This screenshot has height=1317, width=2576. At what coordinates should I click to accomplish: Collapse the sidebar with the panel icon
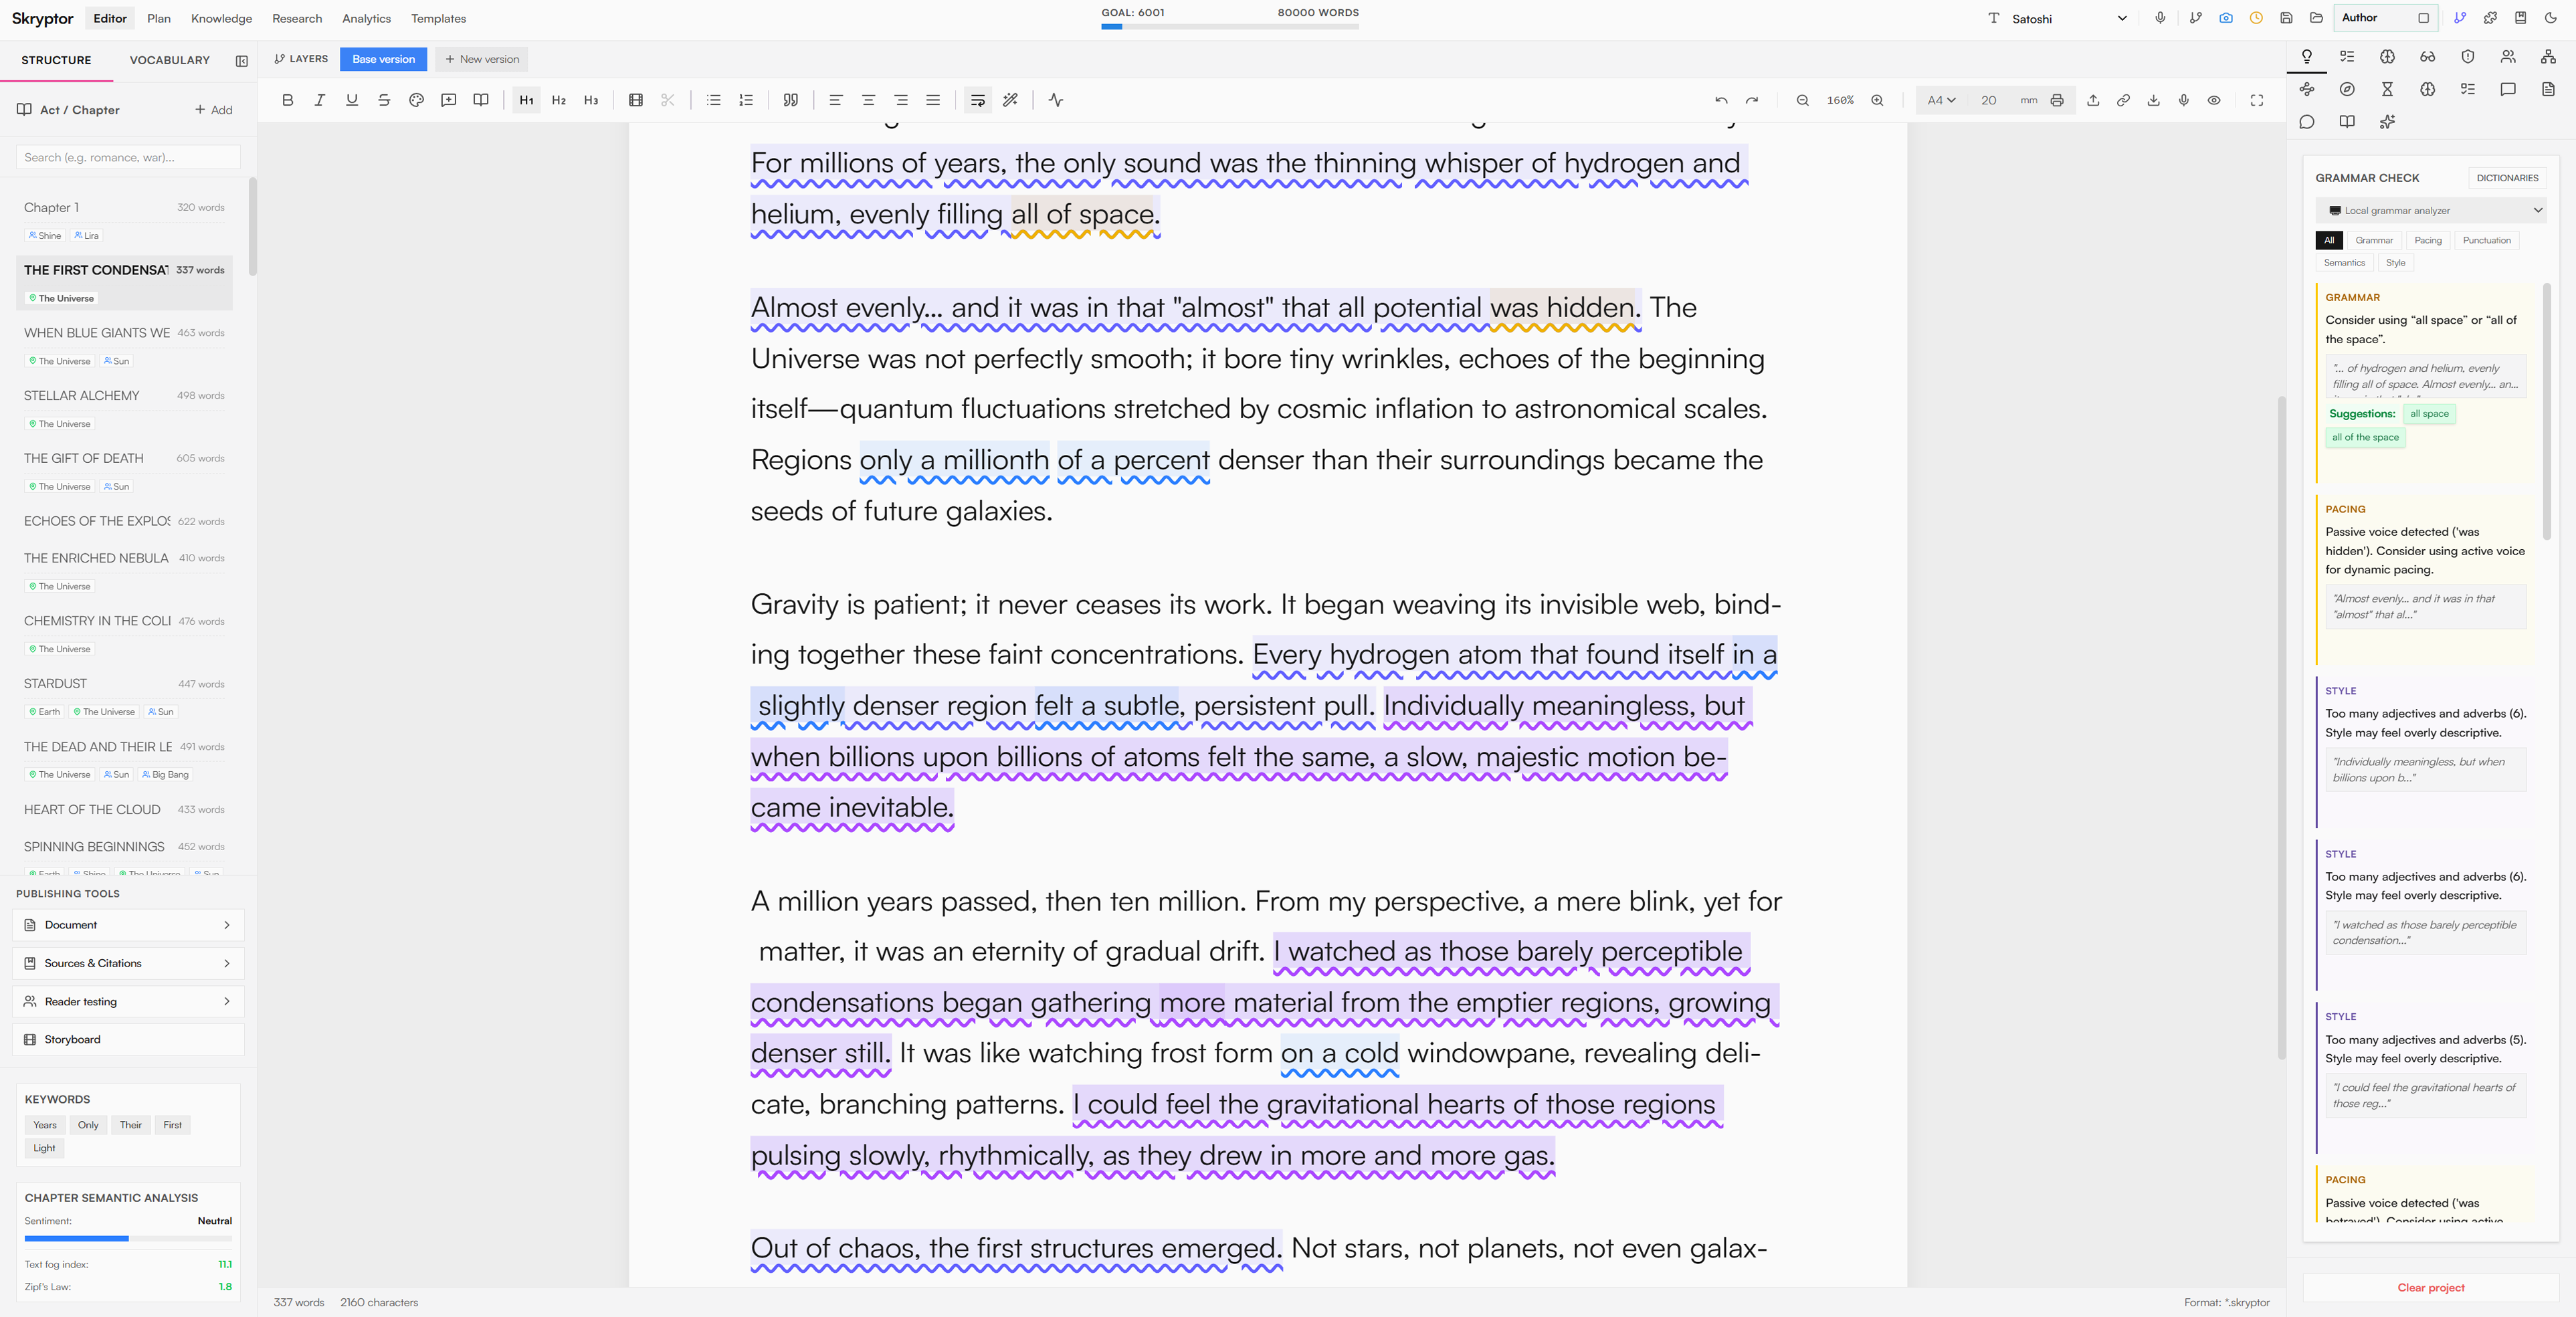(x=242, y=61)
